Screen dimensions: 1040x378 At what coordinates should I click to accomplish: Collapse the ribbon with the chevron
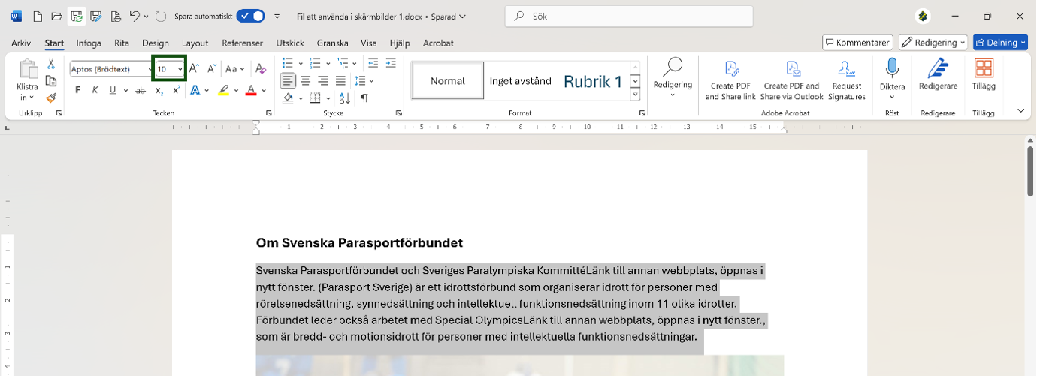[1020, 110]
